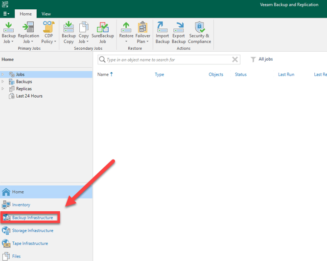Click the Backup Job ribbon icon
Viewport: 327px width, 261px height.
click(8, 27)
